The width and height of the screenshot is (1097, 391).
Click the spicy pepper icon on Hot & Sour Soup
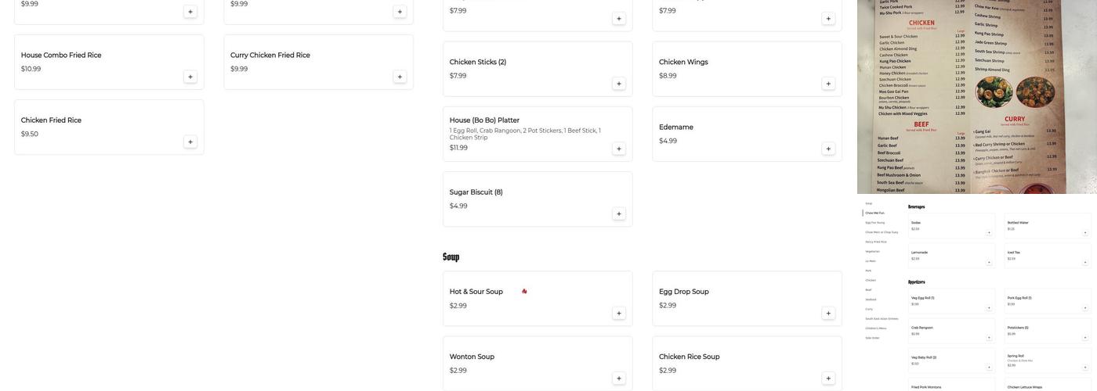(525, 292)
